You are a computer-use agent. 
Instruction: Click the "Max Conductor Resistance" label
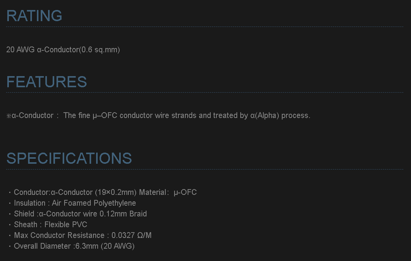(59, 235)
